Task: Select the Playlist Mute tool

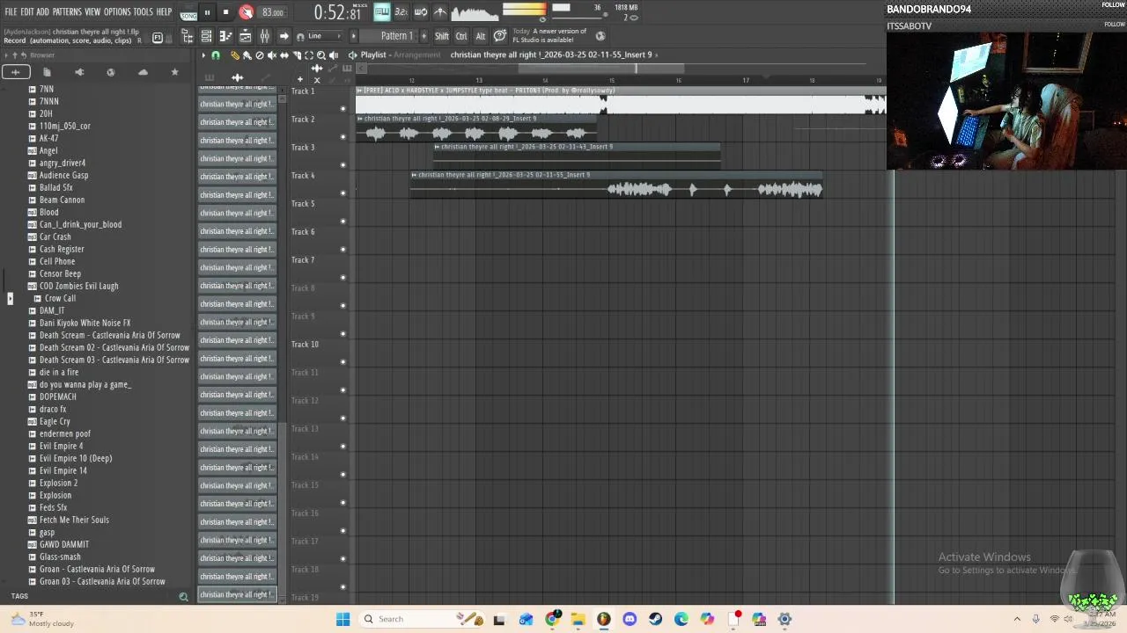Action: pos(271,55)
